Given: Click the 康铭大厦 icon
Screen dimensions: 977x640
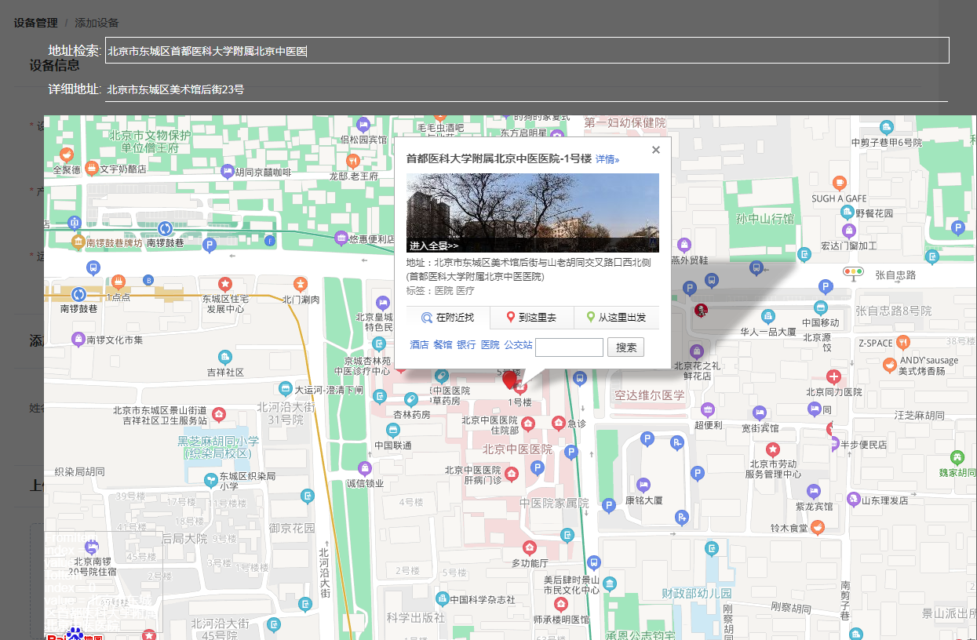Looking at the screenshot, I should (x=643, y=485).
